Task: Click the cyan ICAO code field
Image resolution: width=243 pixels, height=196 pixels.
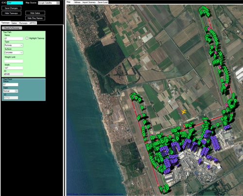Action: pyautogui.click(x=15, y=3)
